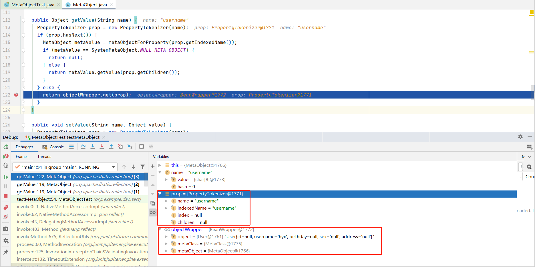
Task: Click the Move Watch Up icon
Action: pos(153,185)
